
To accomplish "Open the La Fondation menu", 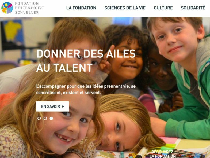I will [81, 8].
